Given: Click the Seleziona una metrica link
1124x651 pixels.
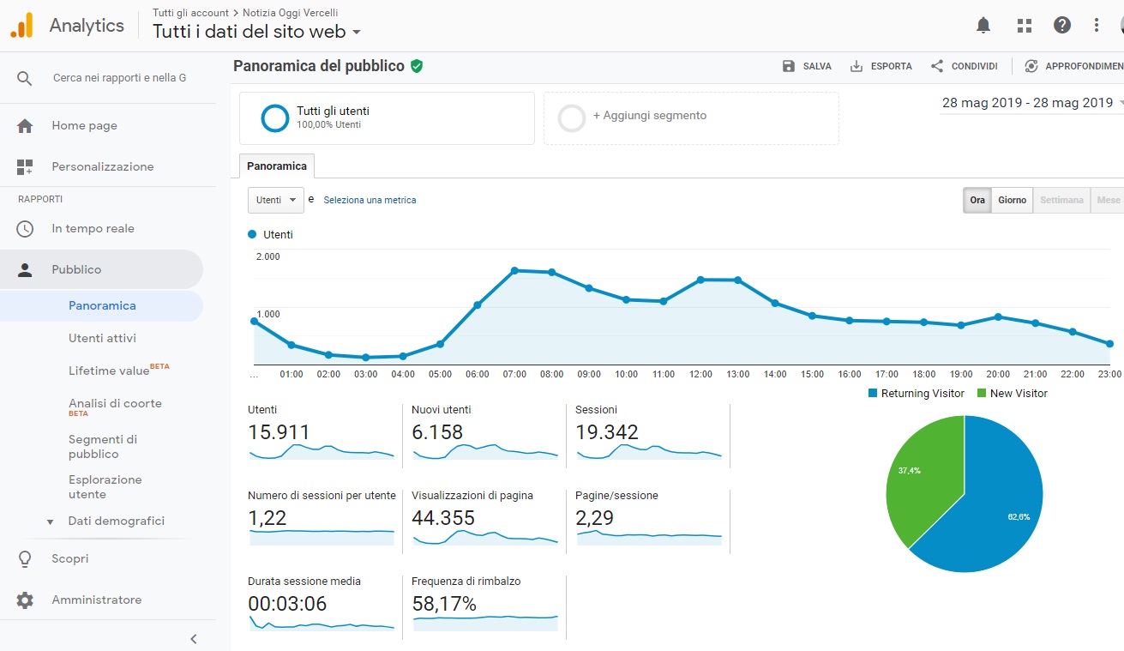Looking at the screenshot, I should click(x=370, y=200).
